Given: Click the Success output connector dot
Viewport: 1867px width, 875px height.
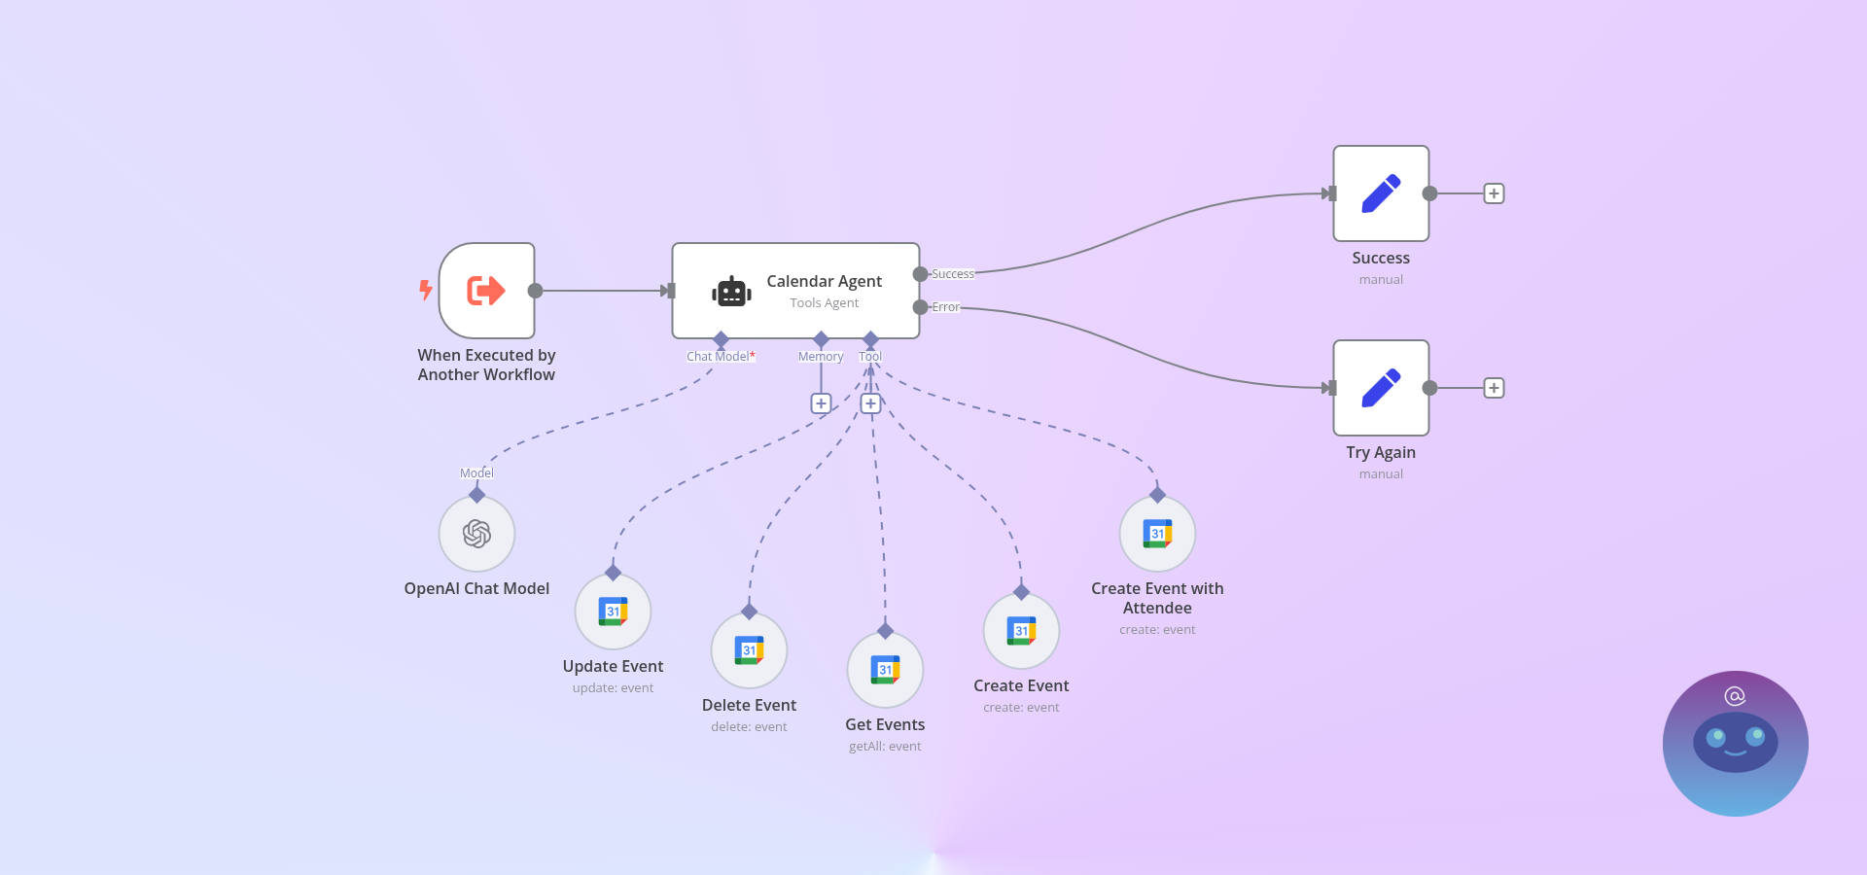Looking at the screenshot, I should [x=920, y=274].
